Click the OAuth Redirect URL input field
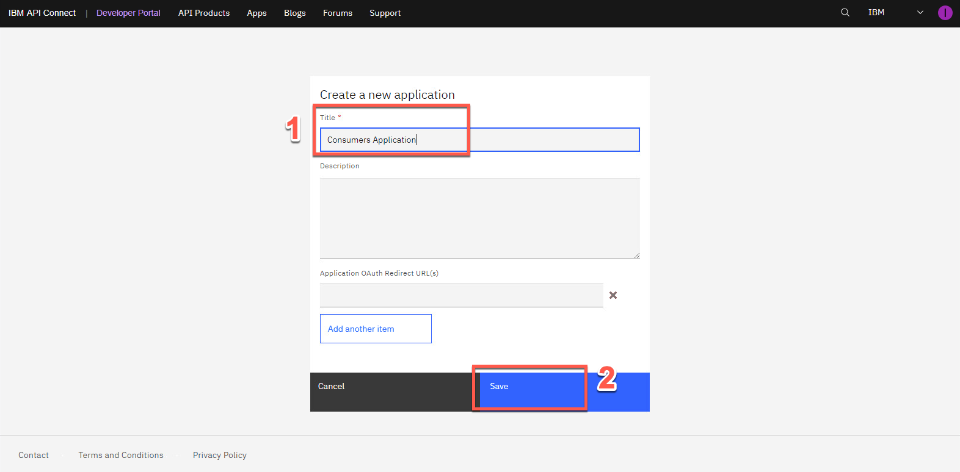Screen dimensions: 960x472 pyautogui.click(x=461, y=295)
